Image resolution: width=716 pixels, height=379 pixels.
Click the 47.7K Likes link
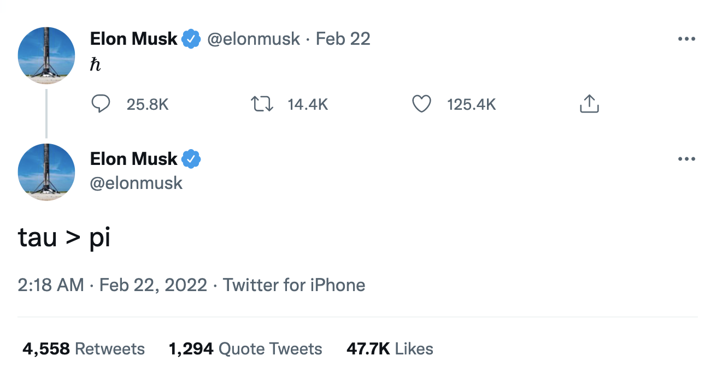pos(389,348)
